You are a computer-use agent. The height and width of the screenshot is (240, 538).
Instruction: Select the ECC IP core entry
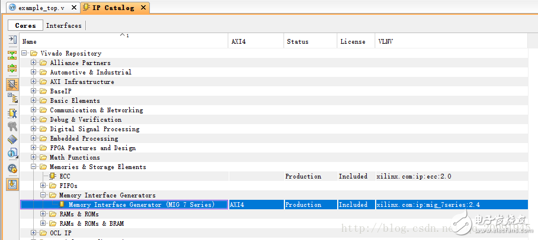tap(65, 176)
